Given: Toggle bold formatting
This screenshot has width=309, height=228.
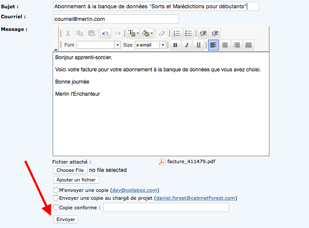Looking at the screenshot, I should [x=175, y=45].
